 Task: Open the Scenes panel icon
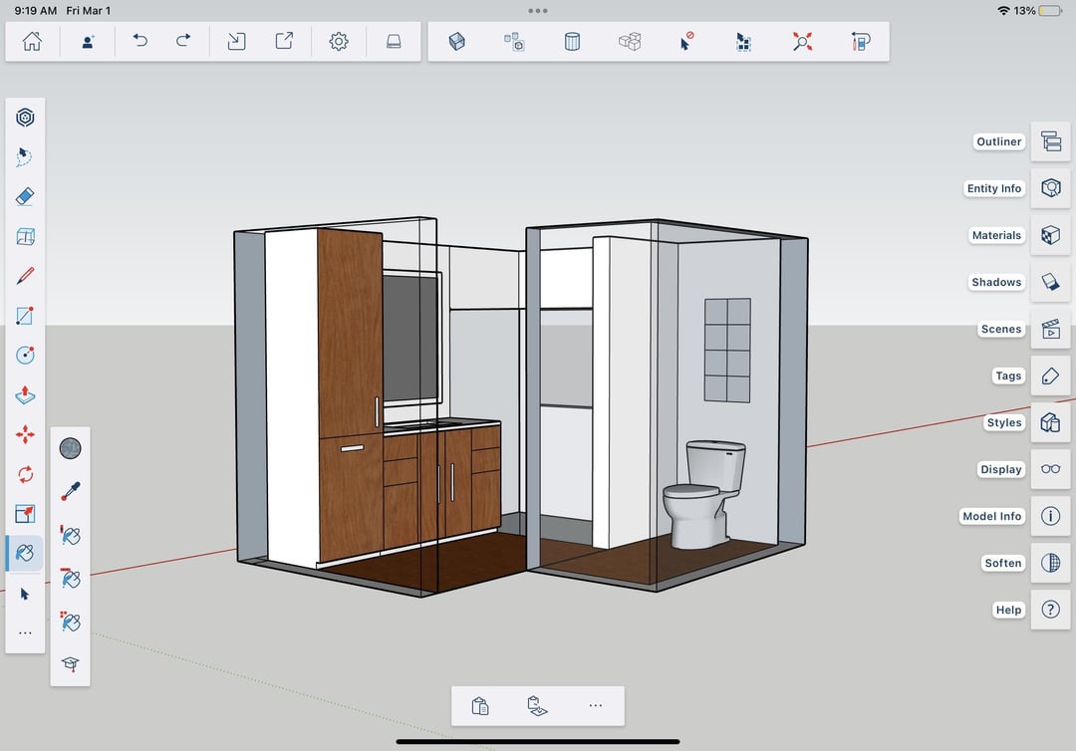pyautogui.click(x=1051, y=329)
